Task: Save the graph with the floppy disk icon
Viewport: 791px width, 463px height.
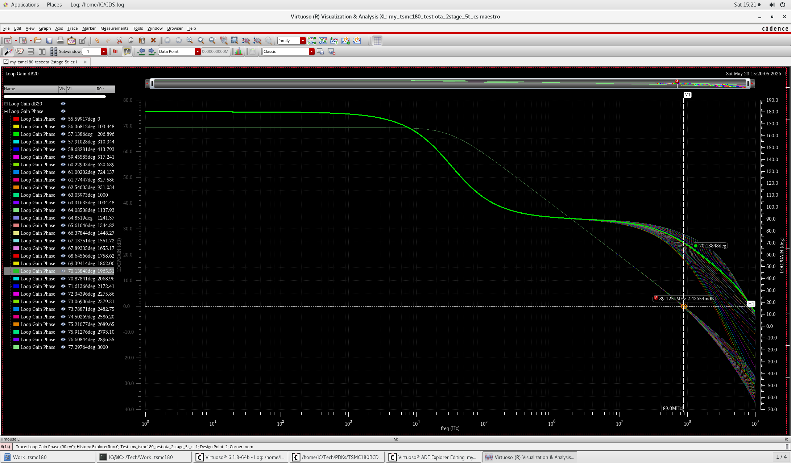Action: 49,41
